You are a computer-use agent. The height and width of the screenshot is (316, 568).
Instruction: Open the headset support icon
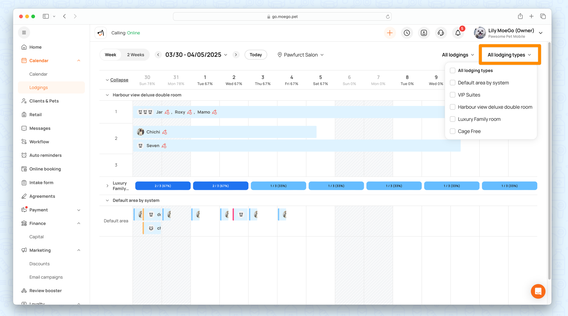point(441,33)
